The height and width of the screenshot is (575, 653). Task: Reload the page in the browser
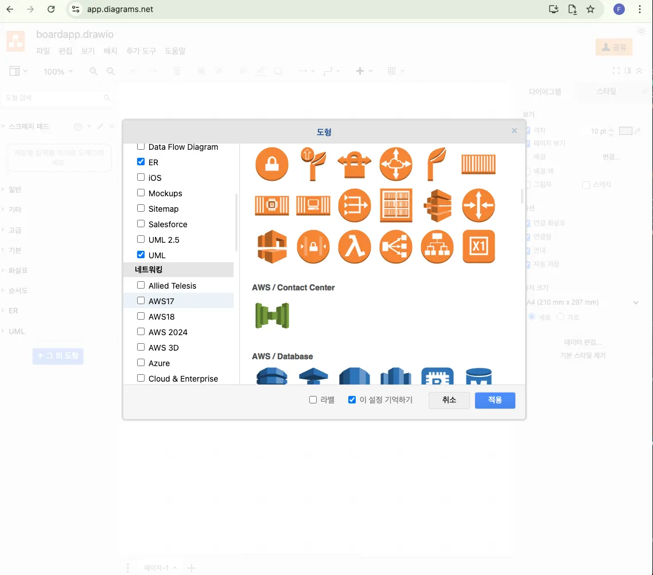pyautogui.click(x=51, y=9)
